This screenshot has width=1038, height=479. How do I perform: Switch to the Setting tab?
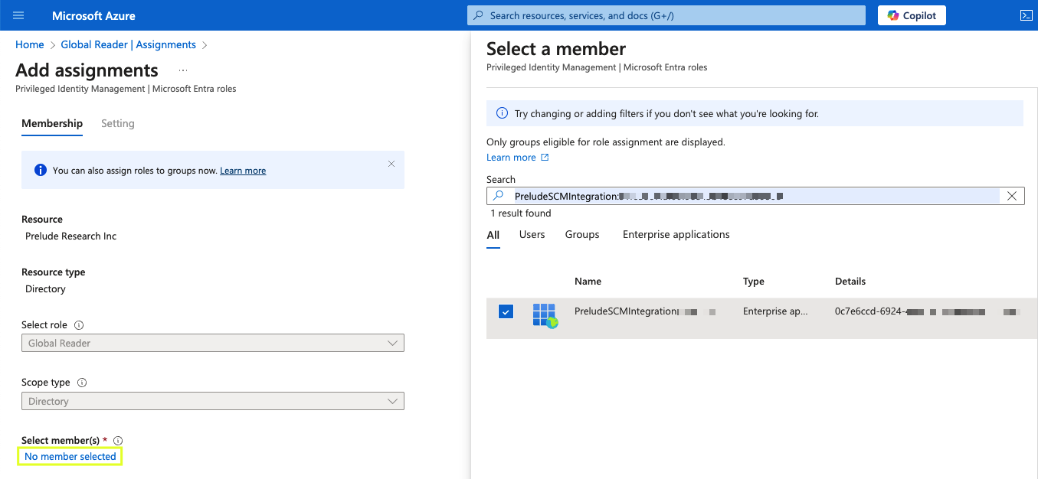[117, 123]
